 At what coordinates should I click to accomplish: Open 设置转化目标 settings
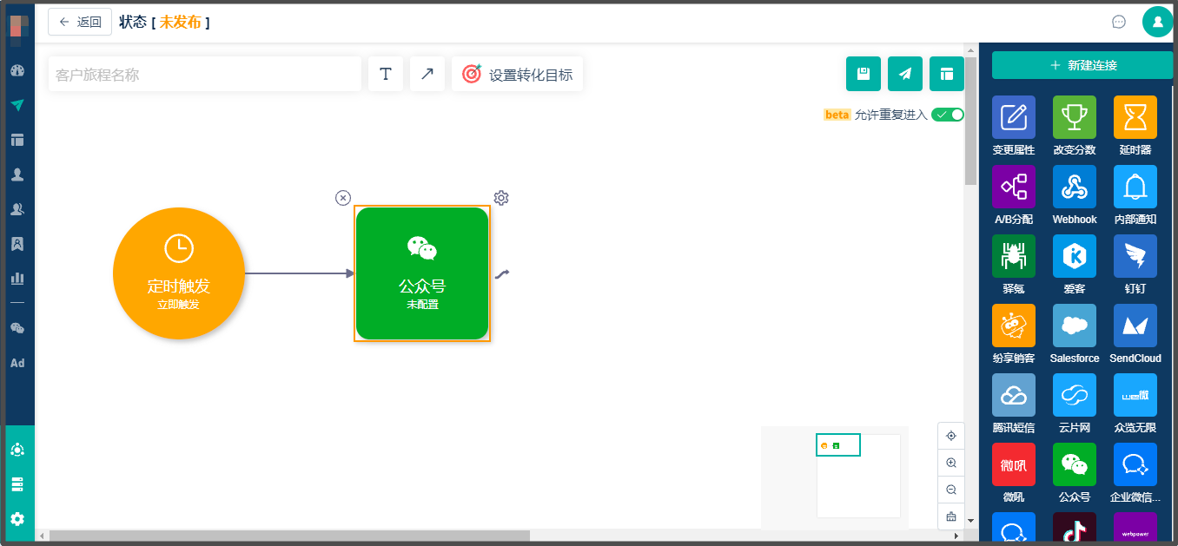click(x=518, y=74)
